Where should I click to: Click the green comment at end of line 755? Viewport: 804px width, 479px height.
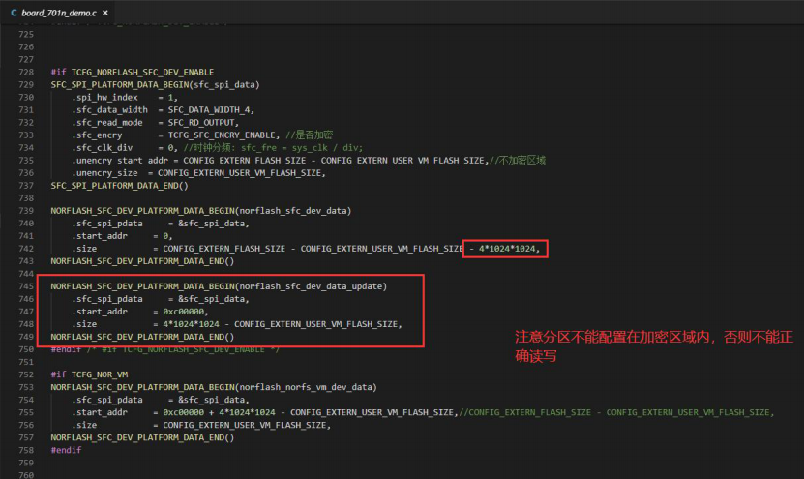pos(615,412)
